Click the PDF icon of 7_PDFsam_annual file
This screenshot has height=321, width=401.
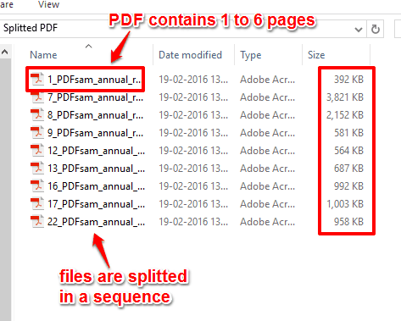coord(37,97)
